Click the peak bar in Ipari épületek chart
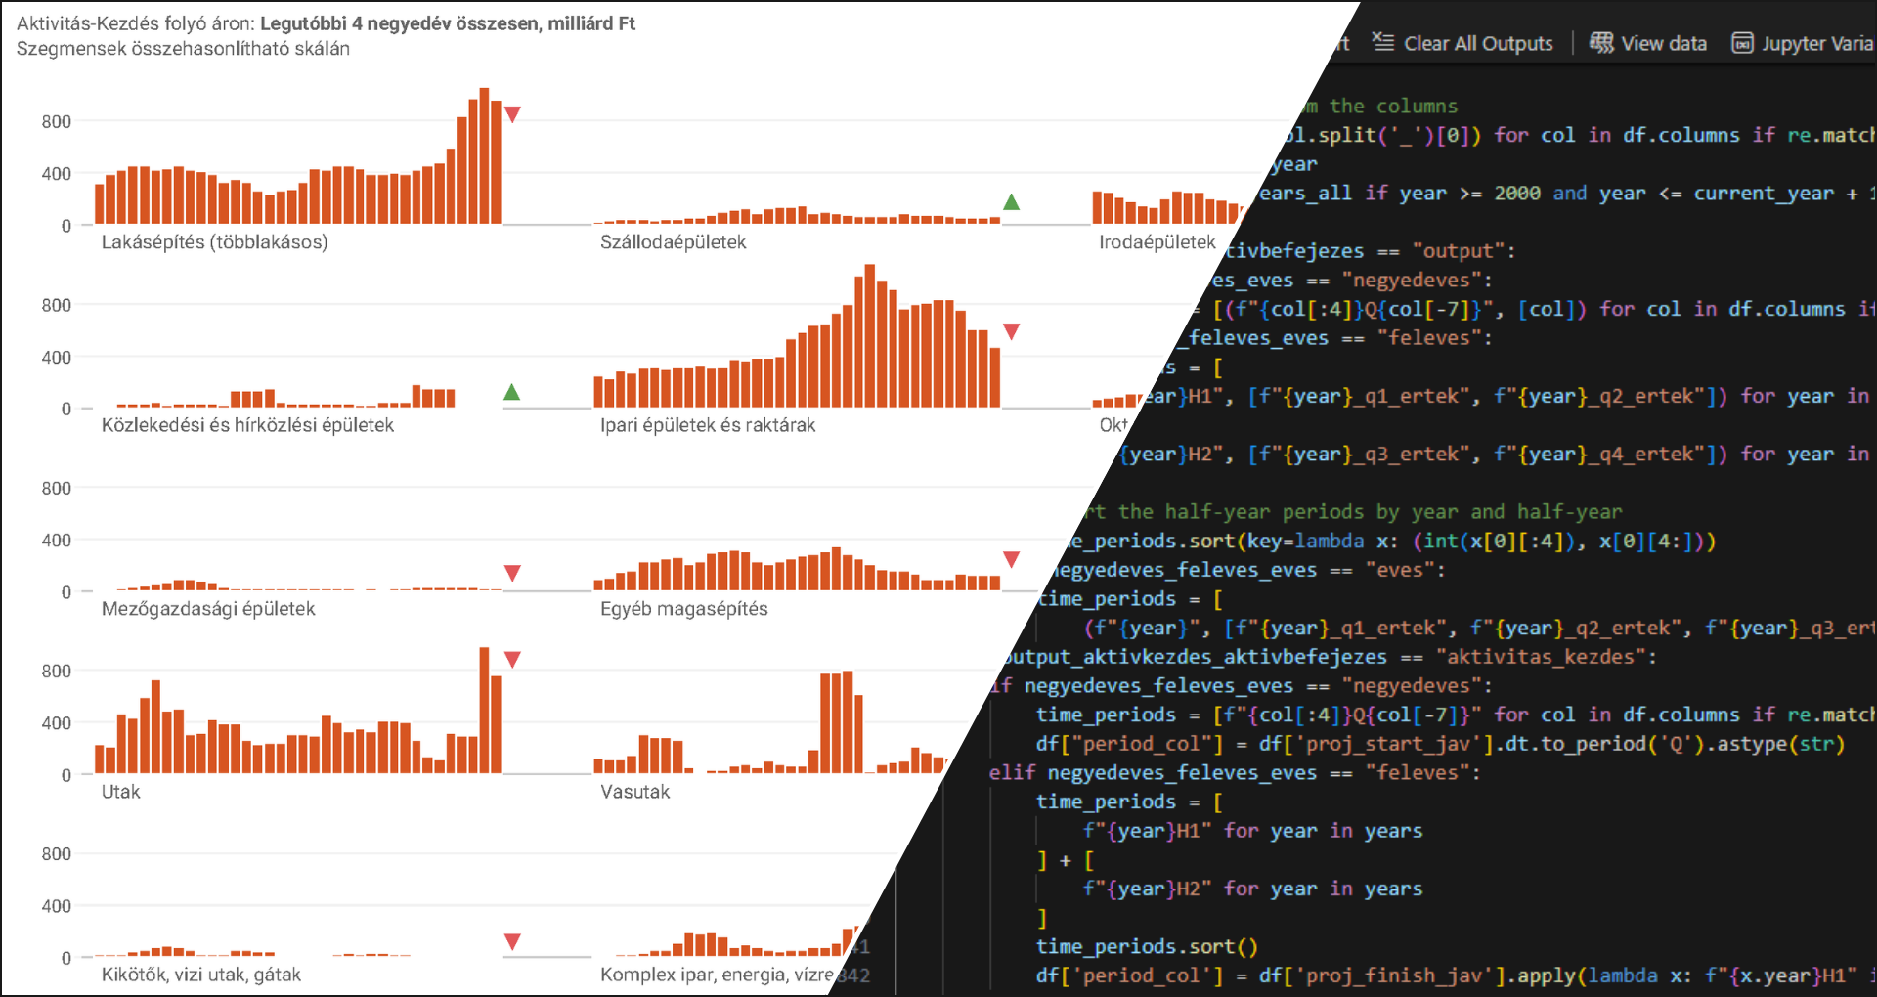 coord(869,335)
